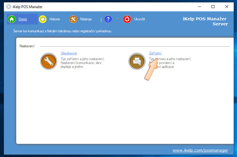
Task: Open the Historie text label in toolbar
Action: click(55, 19)
